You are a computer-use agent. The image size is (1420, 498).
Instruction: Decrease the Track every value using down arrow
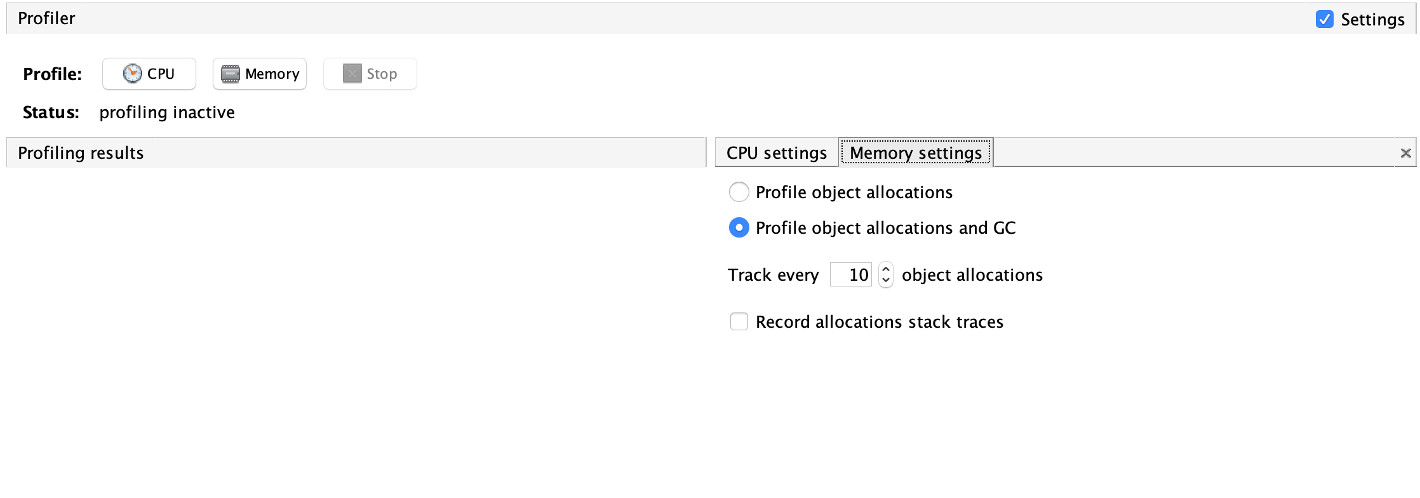pyautogui.click(x=886, y=280)
